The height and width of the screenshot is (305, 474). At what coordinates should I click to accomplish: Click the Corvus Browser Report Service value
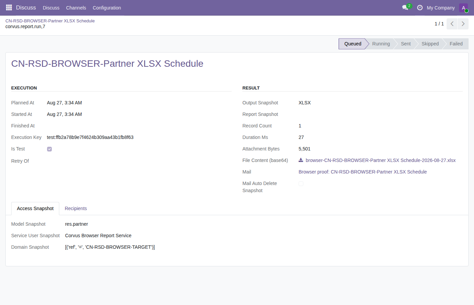point(98,236)
